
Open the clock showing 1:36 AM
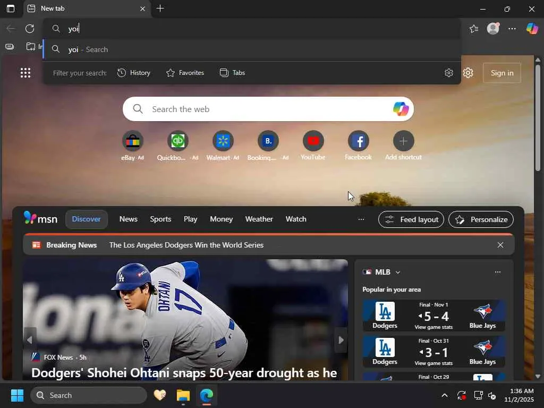click(519, 395)
